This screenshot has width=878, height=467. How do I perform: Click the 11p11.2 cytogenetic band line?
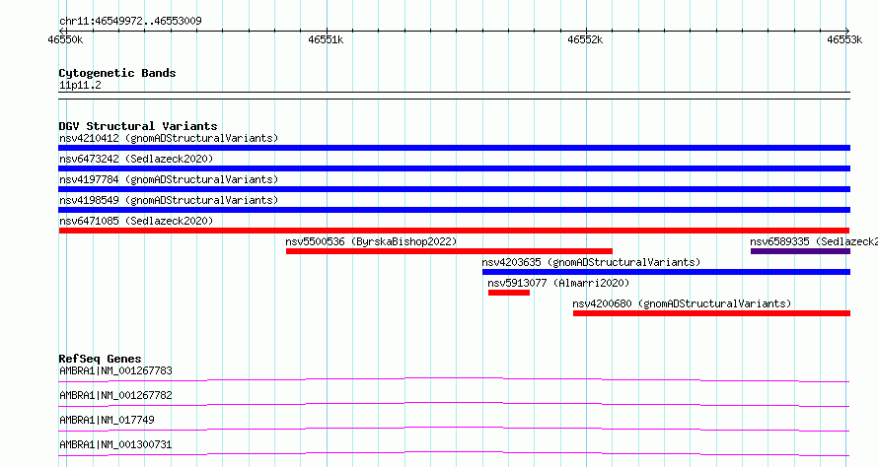(x=454, y=96)
